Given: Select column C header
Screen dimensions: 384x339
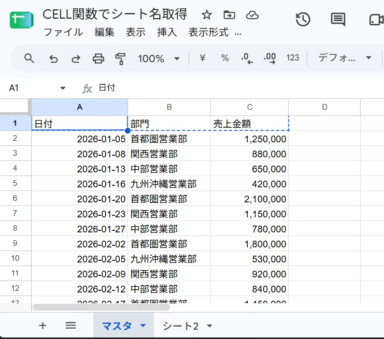Looking at the screenshot, I should 250,107.
